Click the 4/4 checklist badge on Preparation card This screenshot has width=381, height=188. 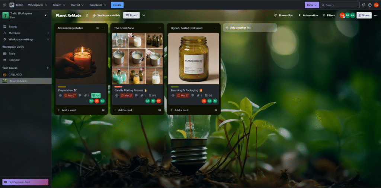tap(96, 95)
